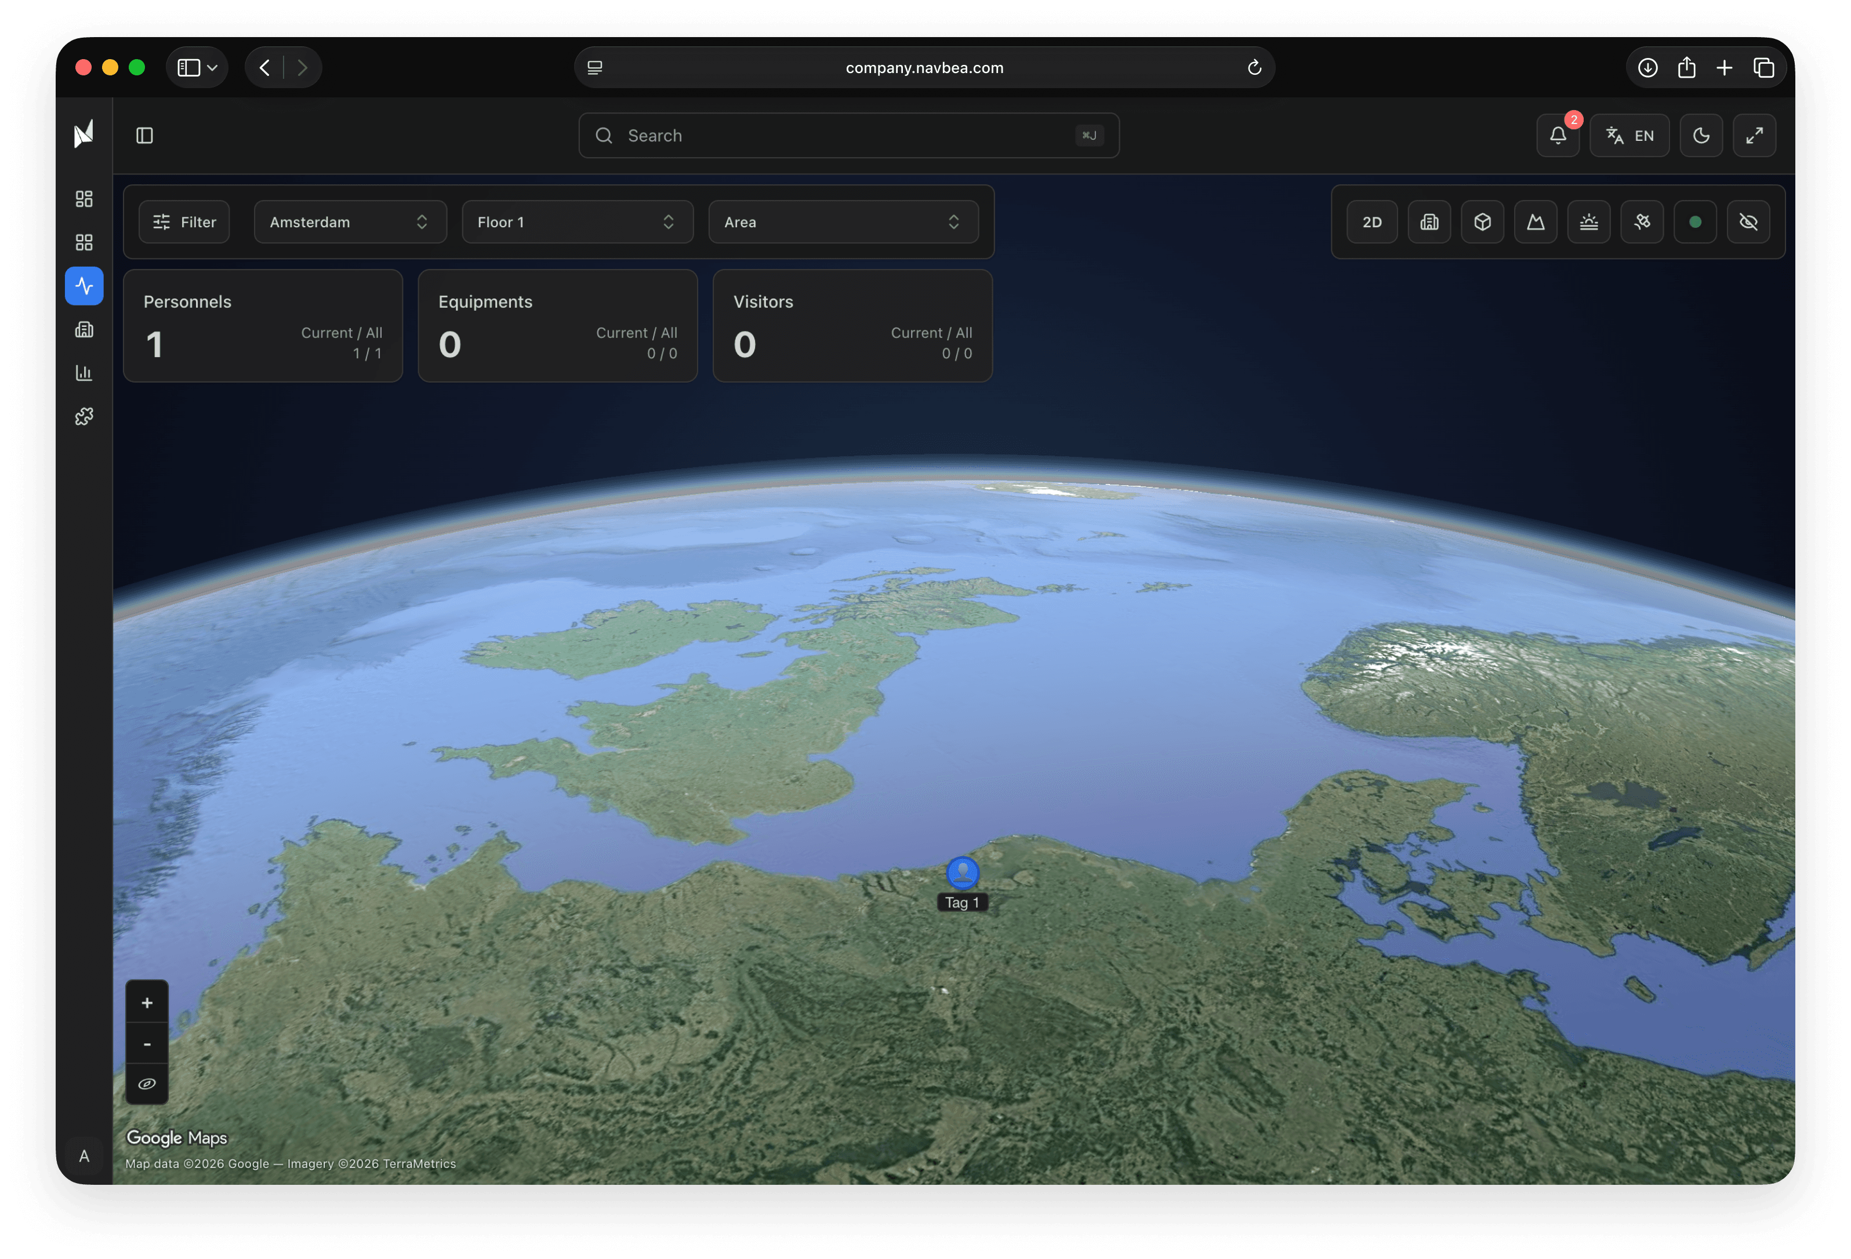This screenshot has height=1259, width=1851.
Task: Open the Amsterdam location dropdown
Action: coord(350,222)
